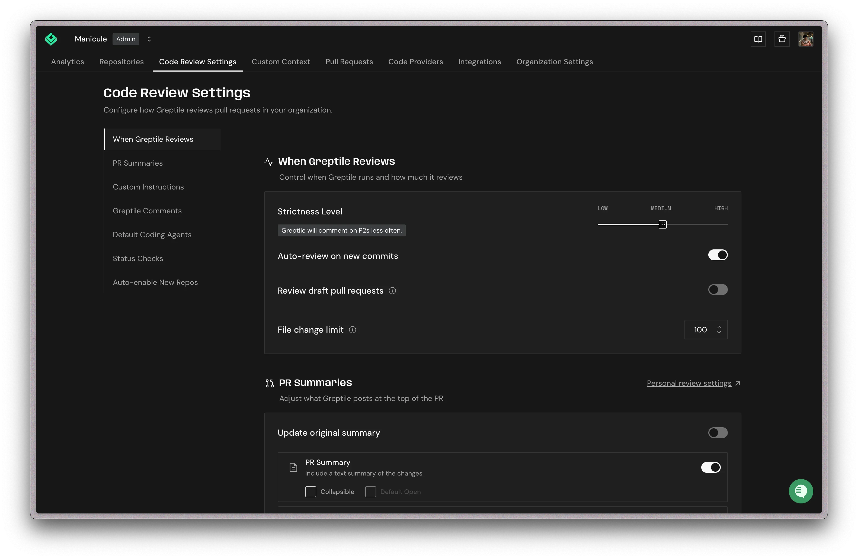
Task: Turn on Update original summary
Action: [x=718, y=433]
